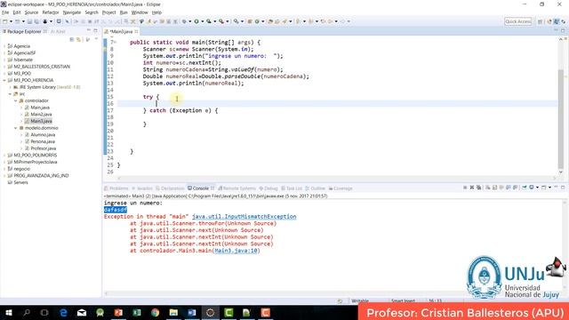Open taskbar search magnifier

(x=27, y=312)
